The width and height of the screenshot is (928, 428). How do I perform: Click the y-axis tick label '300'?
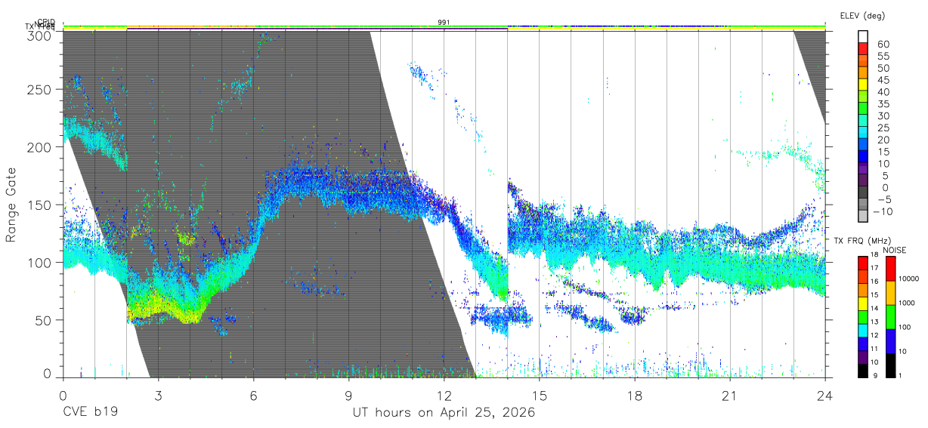coord(39,35)
